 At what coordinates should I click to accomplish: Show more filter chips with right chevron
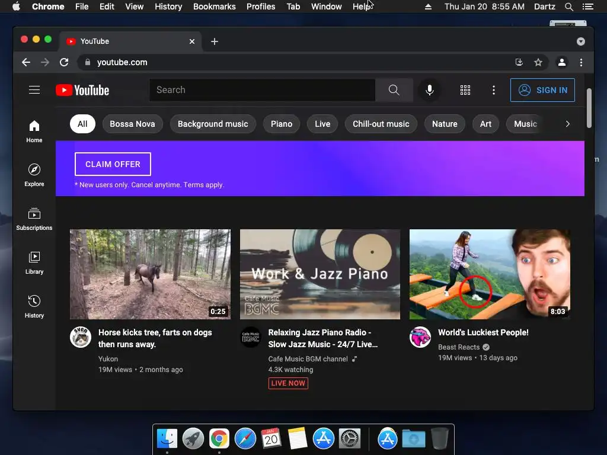tap(567, 124)
